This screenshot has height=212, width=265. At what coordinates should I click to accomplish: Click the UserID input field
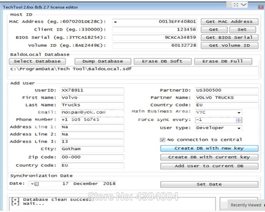tap(92, 91)
